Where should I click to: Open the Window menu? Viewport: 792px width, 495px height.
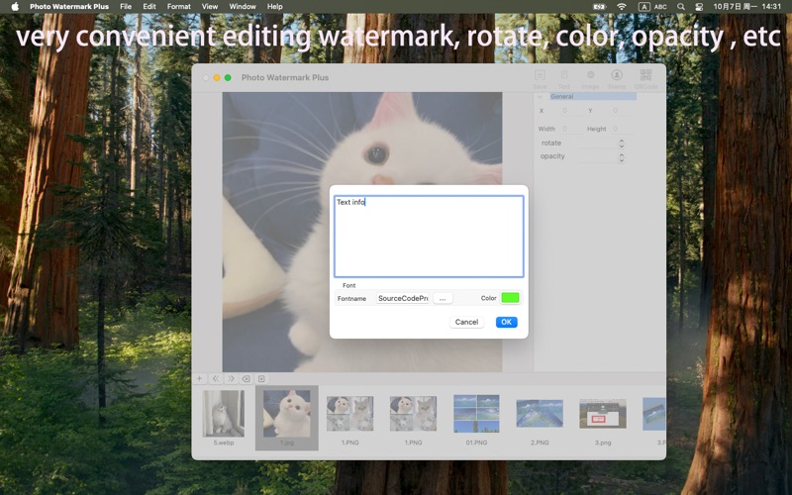pos(243,7)
